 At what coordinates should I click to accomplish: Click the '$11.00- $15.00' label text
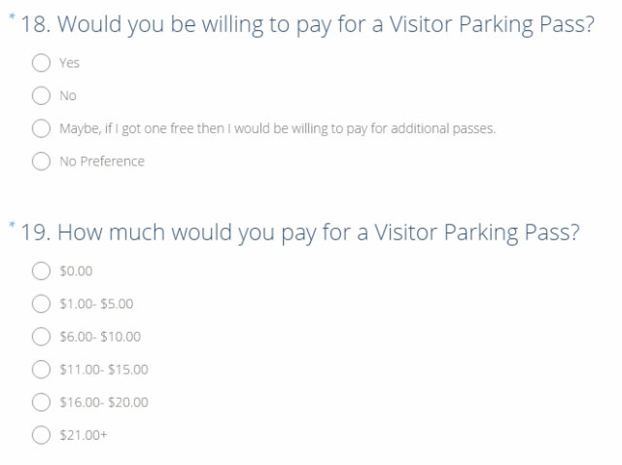coord(104,370)
